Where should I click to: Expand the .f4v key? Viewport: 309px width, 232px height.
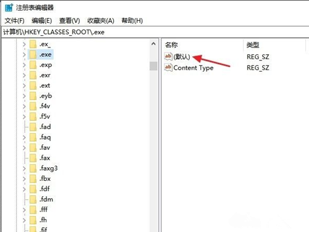(x=24, y=106)
